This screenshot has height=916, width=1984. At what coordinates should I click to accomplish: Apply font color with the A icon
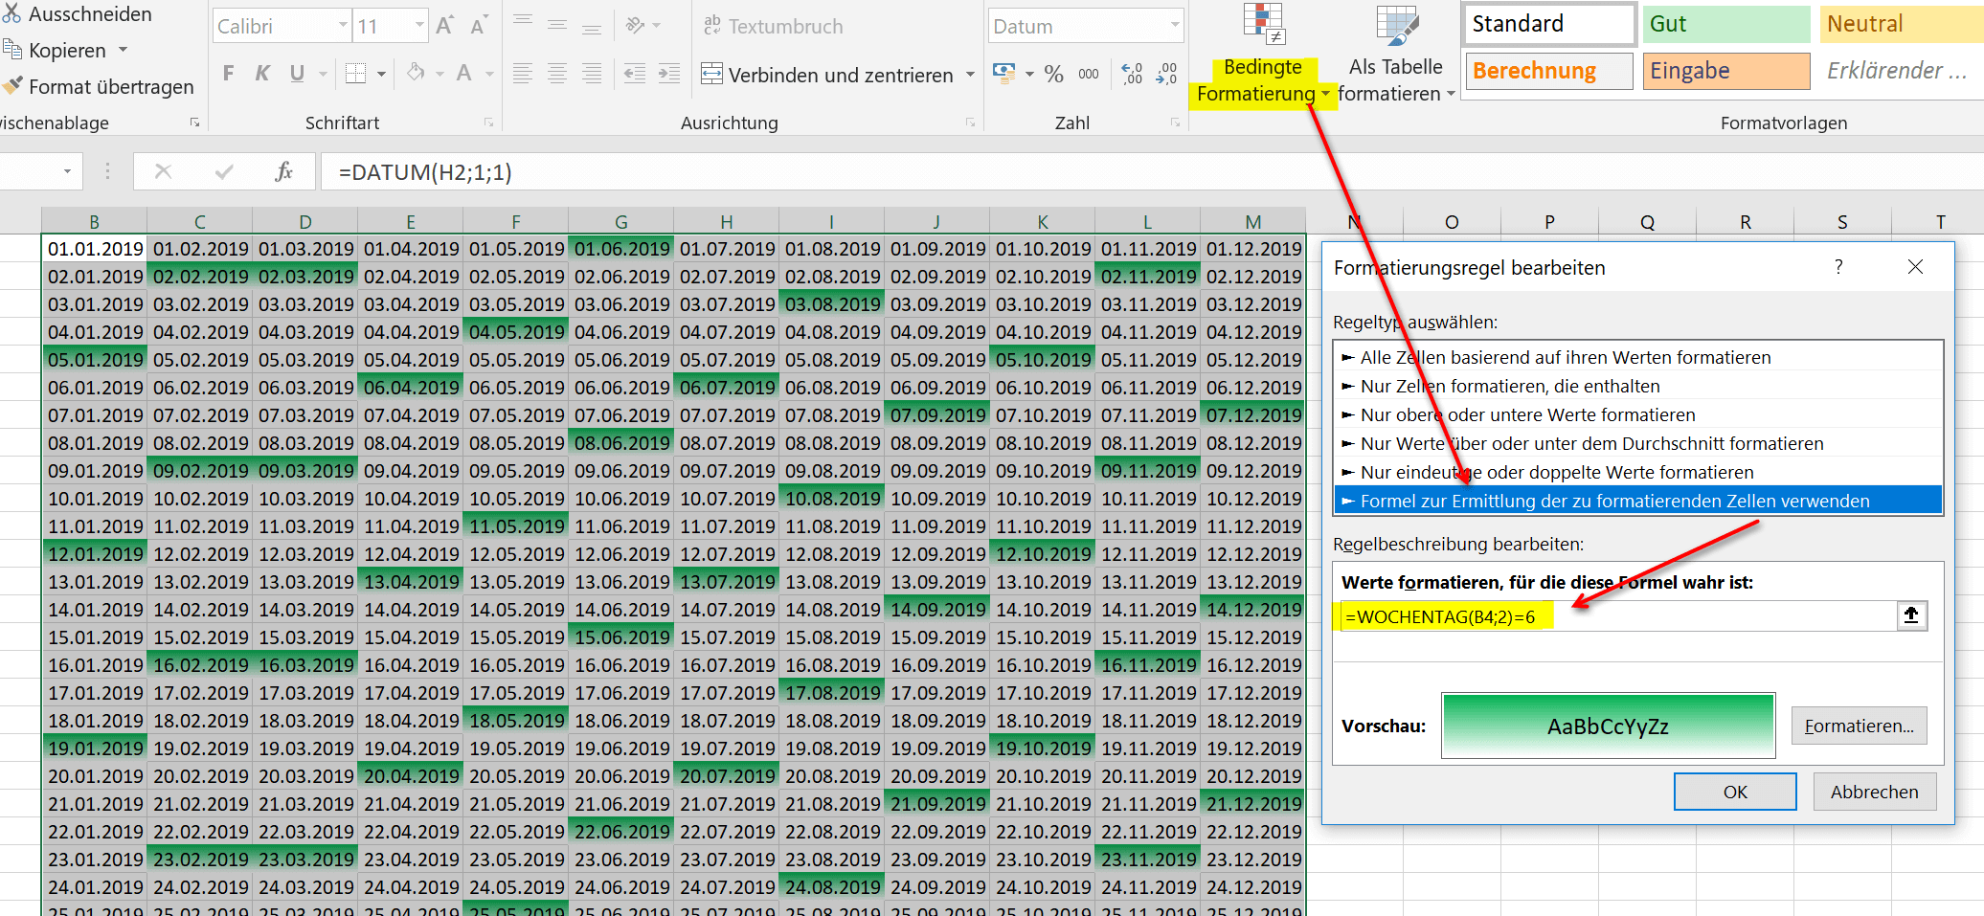[464, 74]
